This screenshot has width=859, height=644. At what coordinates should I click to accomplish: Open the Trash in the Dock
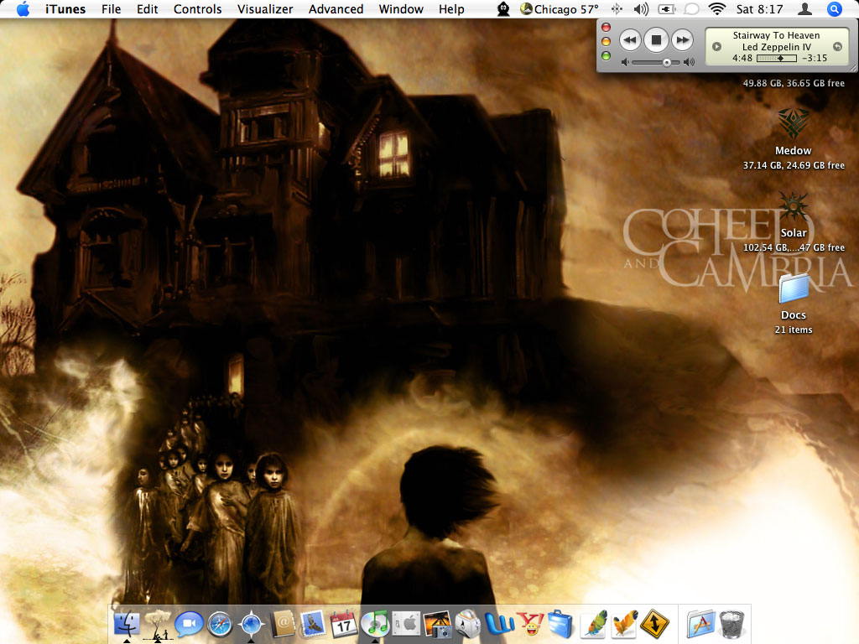tap(732, 624)
